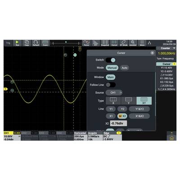Viewport: 180px width, 180px height.
Task: Open the FFT function
Action: pyautogui.click(x=95, y=43)
